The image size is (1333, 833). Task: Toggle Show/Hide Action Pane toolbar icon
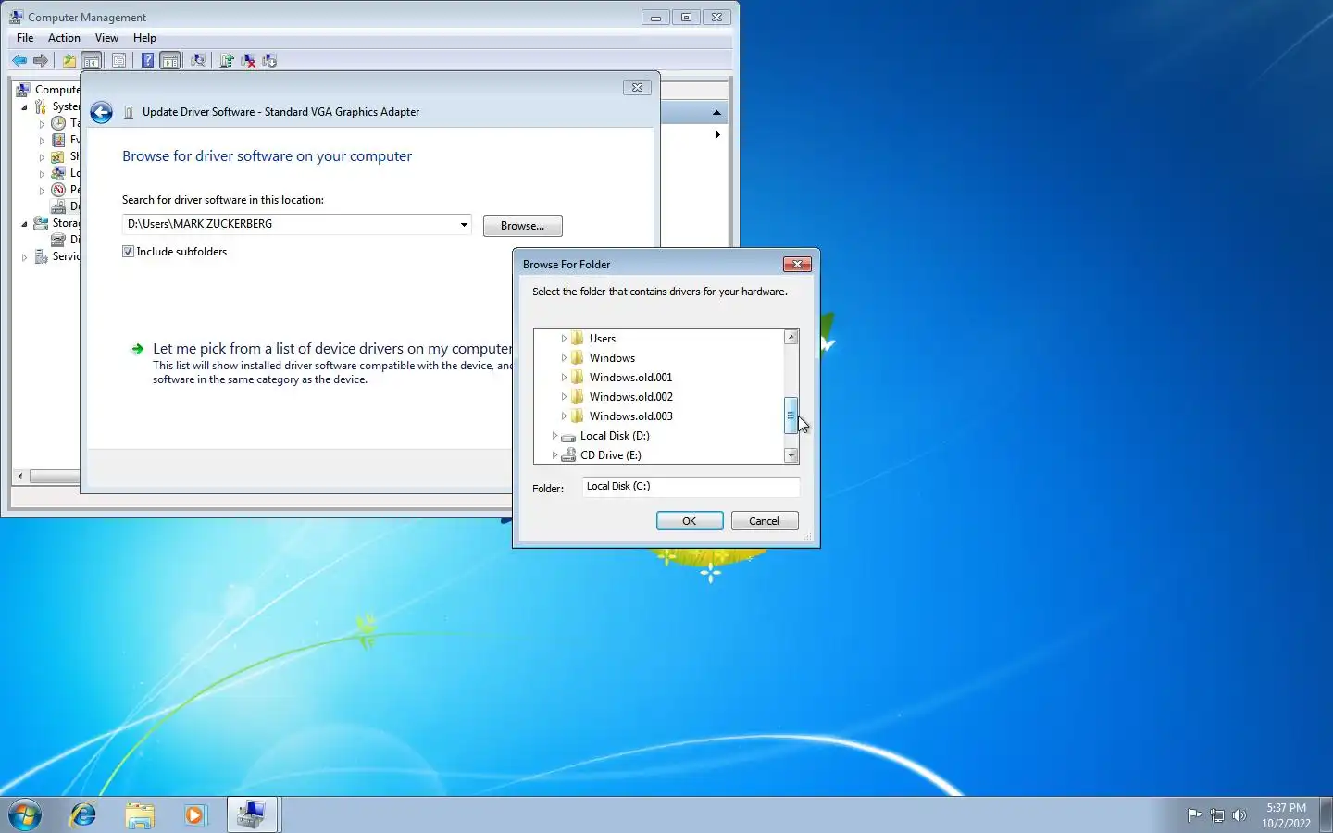coord(170,60)
